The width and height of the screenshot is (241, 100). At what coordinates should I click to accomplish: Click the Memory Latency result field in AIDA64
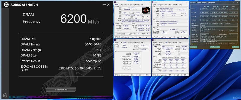233,9
